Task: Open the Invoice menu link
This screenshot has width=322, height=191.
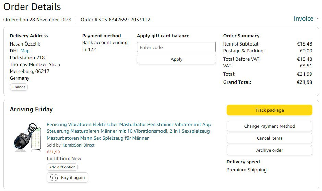Action: [x=303, y=18]
